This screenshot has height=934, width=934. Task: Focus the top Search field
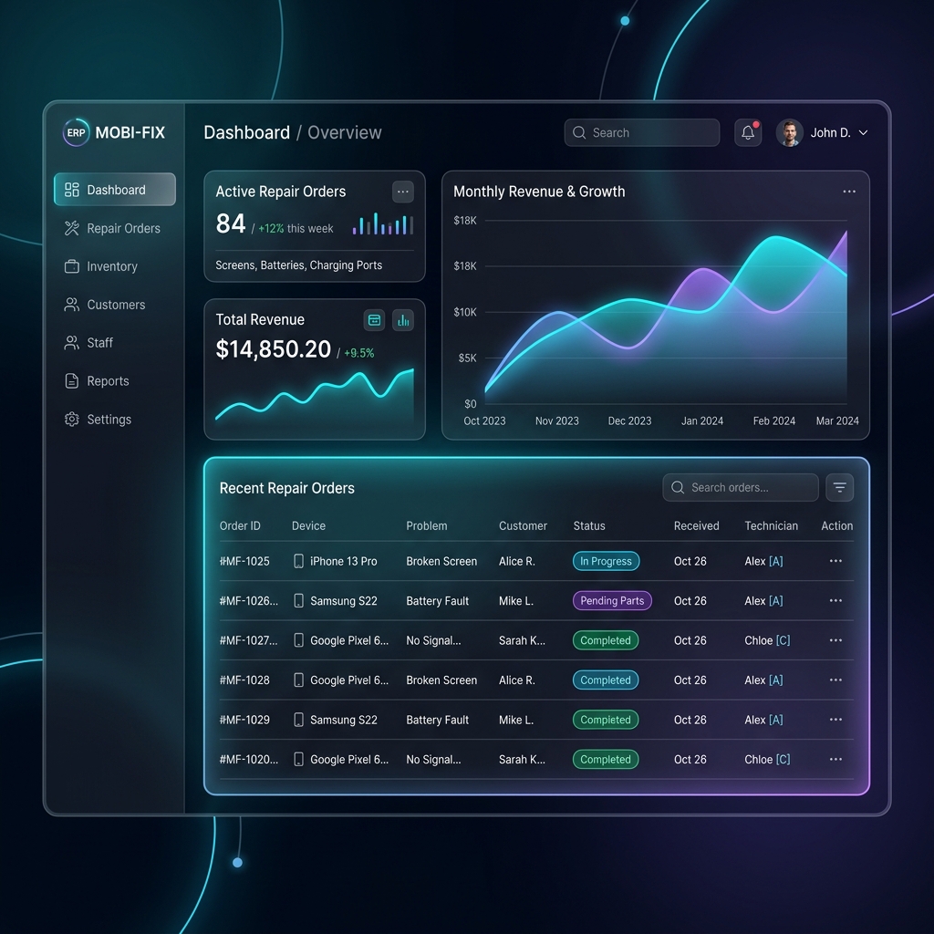(x=641, y=132)
